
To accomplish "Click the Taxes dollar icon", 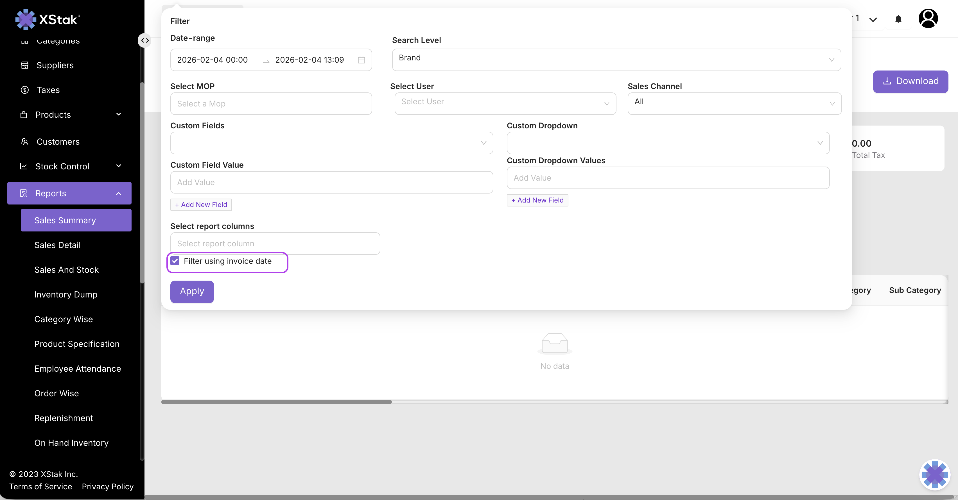I will (x=24, y=90).
